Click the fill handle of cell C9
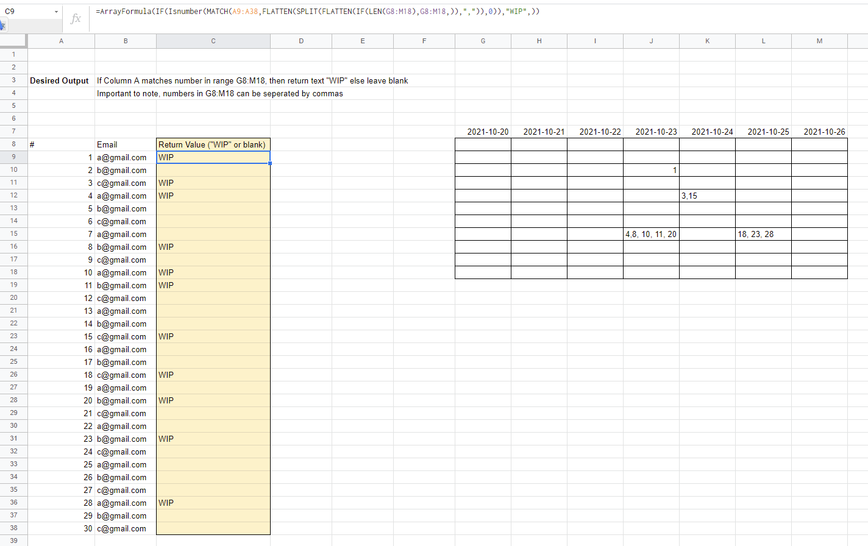Screen dimensions: 868x546 (x=269, y=163)
